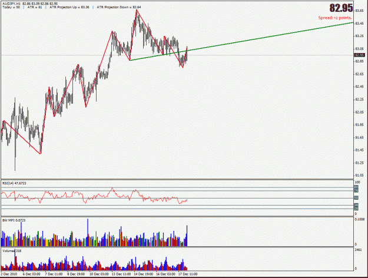Click the RSI level 50 marker

coord(356,198)
